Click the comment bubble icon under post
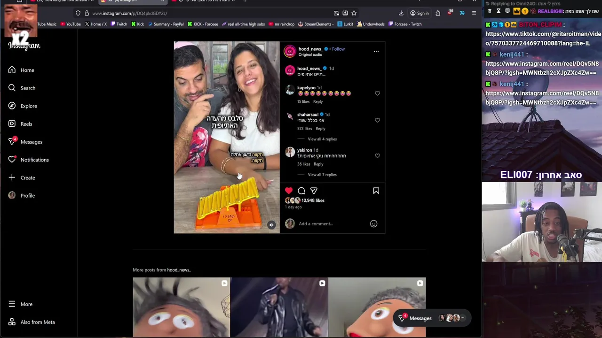This screenshot has height=338, width=602. coord(301,191)
